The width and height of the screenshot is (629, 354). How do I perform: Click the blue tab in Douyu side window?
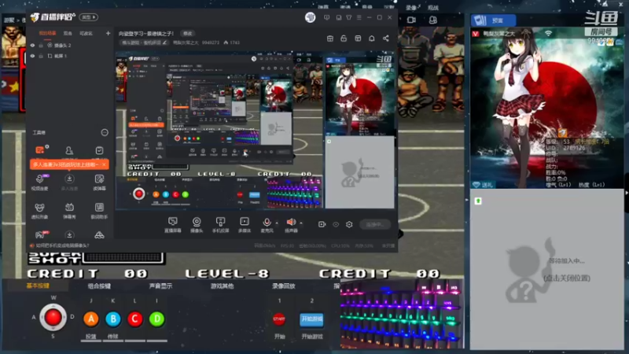pos(493,20)
